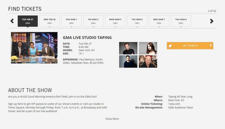
Task: Click the '6:45 AM' time value
Action: click(x=84, y=47)
